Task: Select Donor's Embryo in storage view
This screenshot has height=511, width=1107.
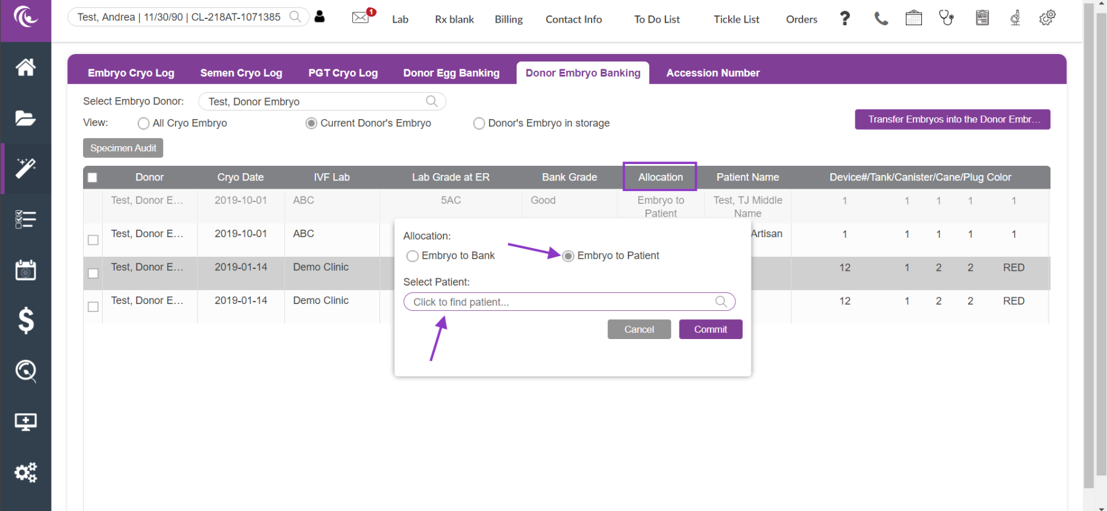Action: [479, 123]
